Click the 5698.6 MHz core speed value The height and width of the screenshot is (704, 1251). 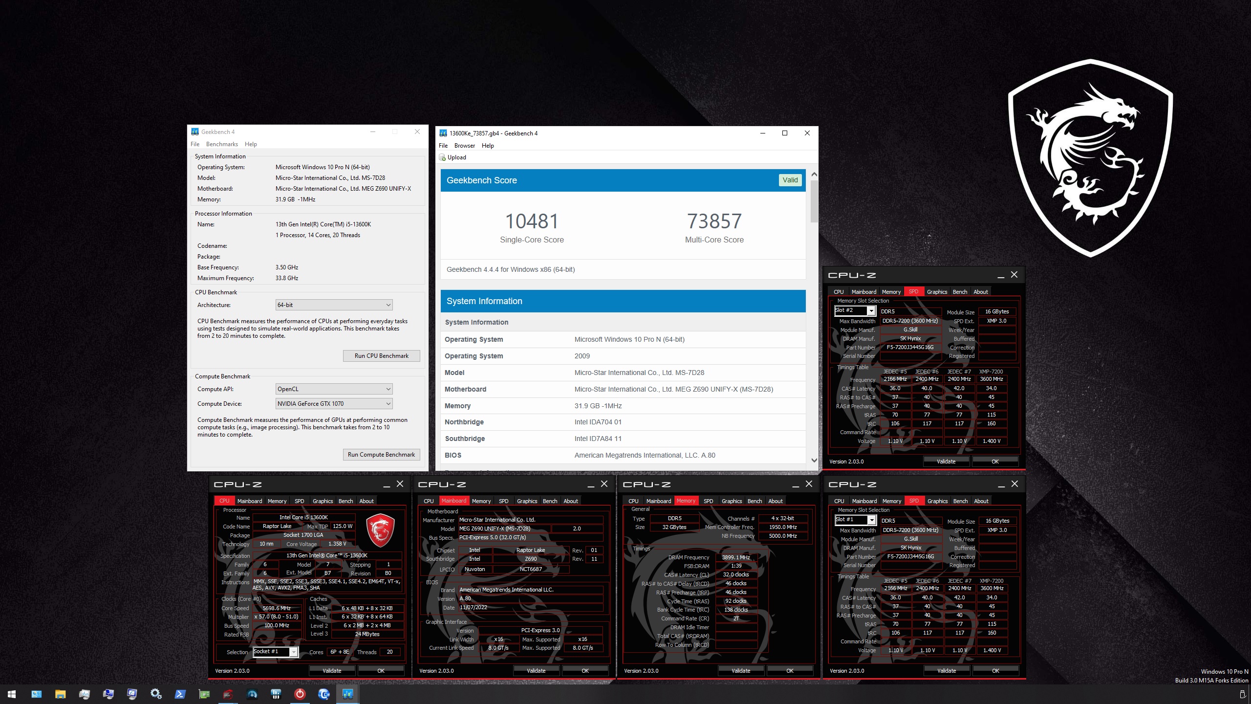(x=277, y=608)
